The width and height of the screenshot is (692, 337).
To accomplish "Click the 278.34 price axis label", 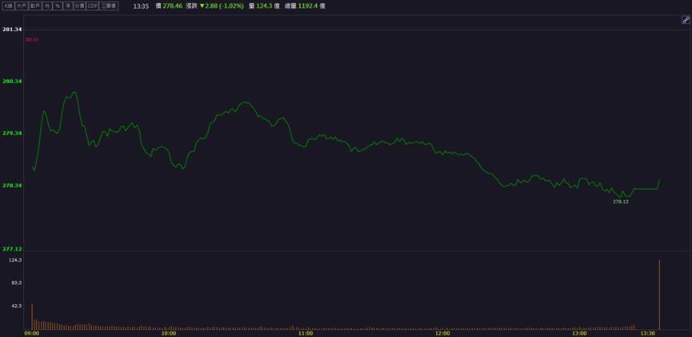I will pos(12,185).
